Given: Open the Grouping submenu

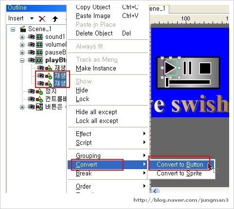Looking at the screenshot, I should point(108,156).
